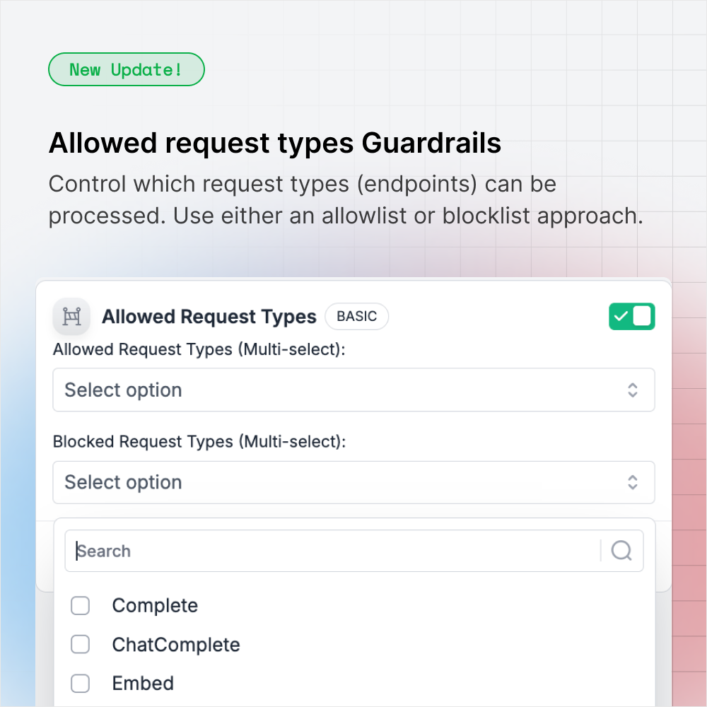Click the New Update! badge

pyautogui.click(x=126, y=70)
